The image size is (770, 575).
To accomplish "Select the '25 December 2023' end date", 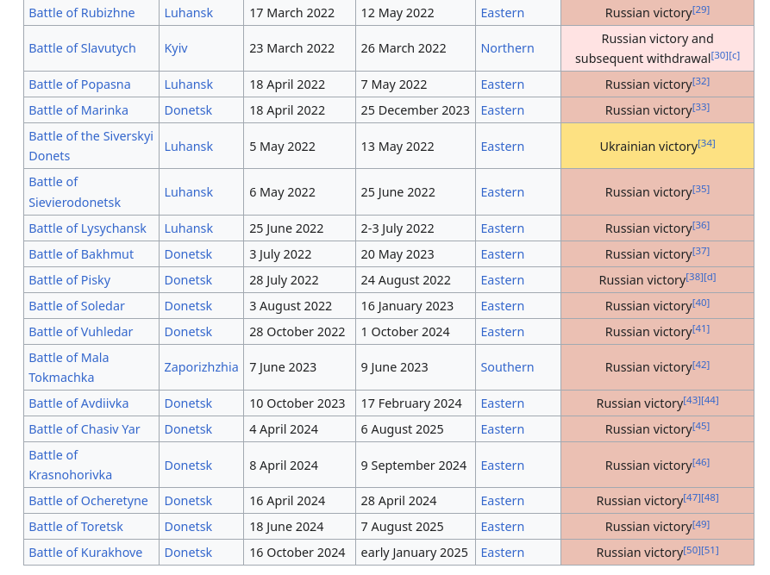I will (x=415, y=110).
